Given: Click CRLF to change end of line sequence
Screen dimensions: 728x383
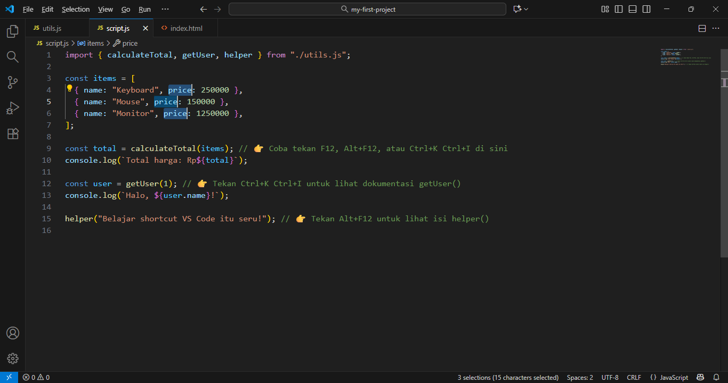Looking at the screenshot, I should (634, 377).
